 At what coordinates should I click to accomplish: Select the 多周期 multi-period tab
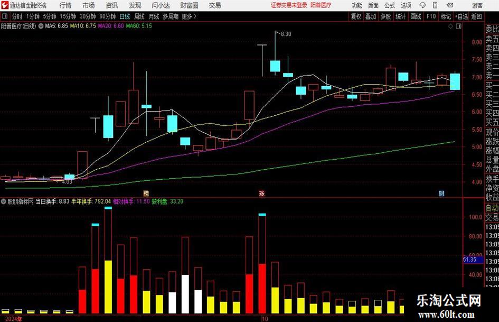click(x=171, y=16)
